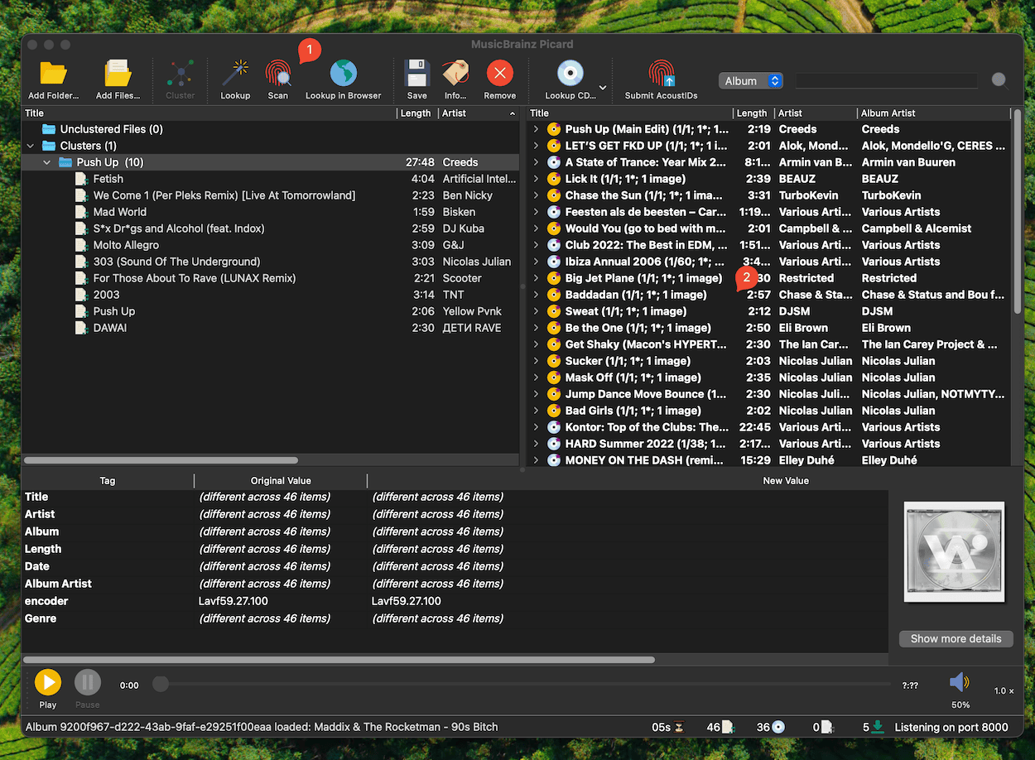
Task: Click the Show more details button
Action: tap(956, 638)
